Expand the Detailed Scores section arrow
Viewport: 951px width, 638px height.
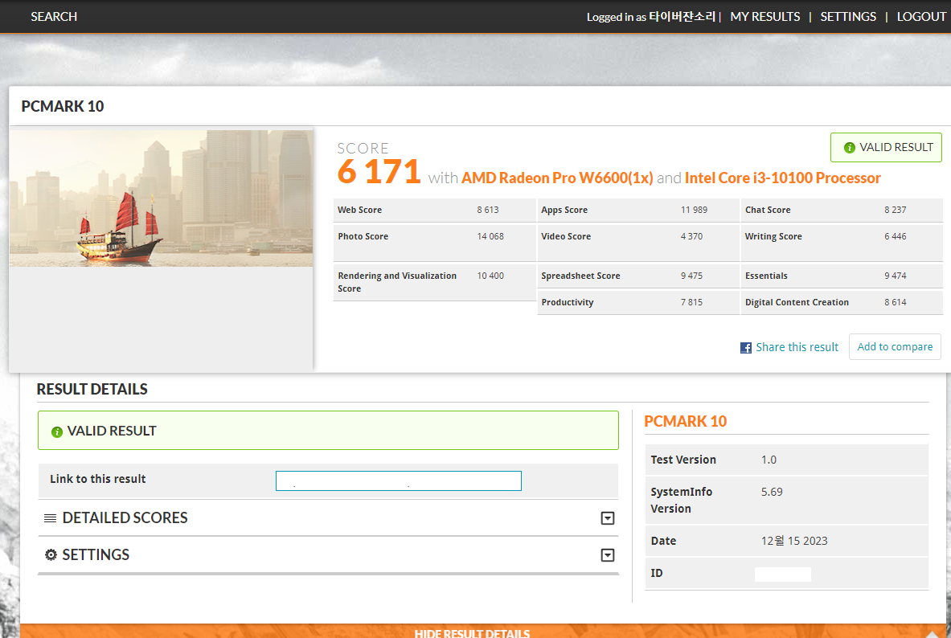(x=607, y=518)
